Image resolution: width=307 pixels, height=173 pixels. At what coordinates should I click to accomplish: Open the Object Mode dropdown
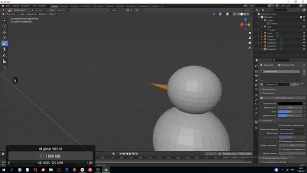[x=11, y=14]
